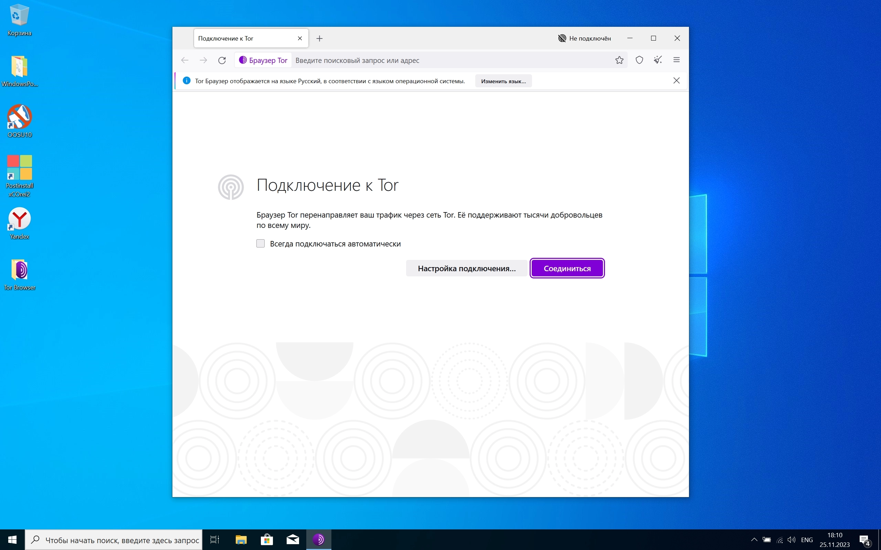This screenshot has height=550, width=881.
Task: Open the shield security level icon
Action: [639, 60]
